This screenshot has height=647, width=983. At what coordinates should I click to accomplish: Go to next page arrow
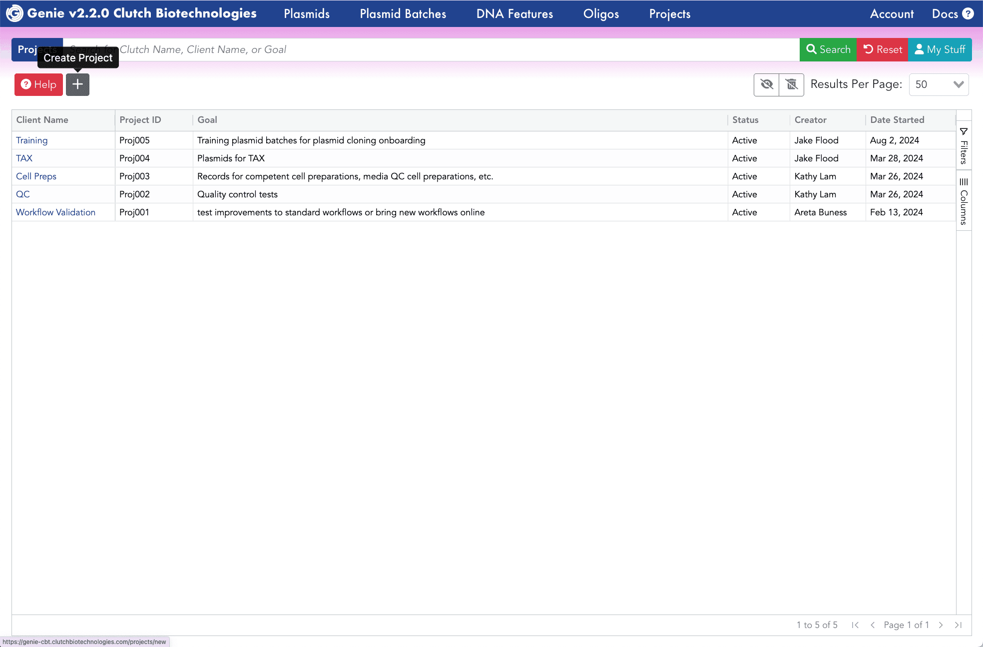click(941, 625)
